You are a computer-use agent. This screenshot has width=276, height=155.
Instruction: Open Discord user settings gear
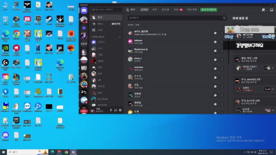[120, 110]
